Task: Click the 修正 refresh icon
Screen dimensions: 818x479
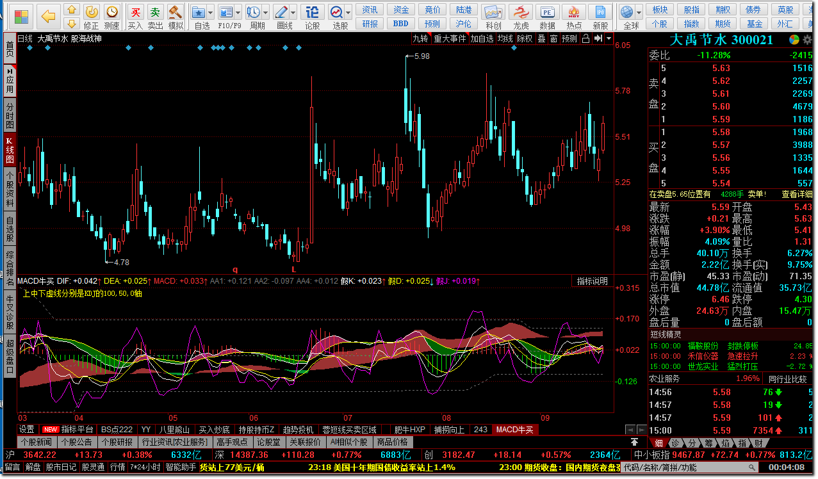Action: 92,12
